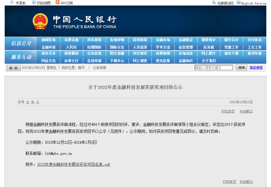Viewport: 271px width, 187px height.
Task: Click the English Version icon
Action: point(239,3)
